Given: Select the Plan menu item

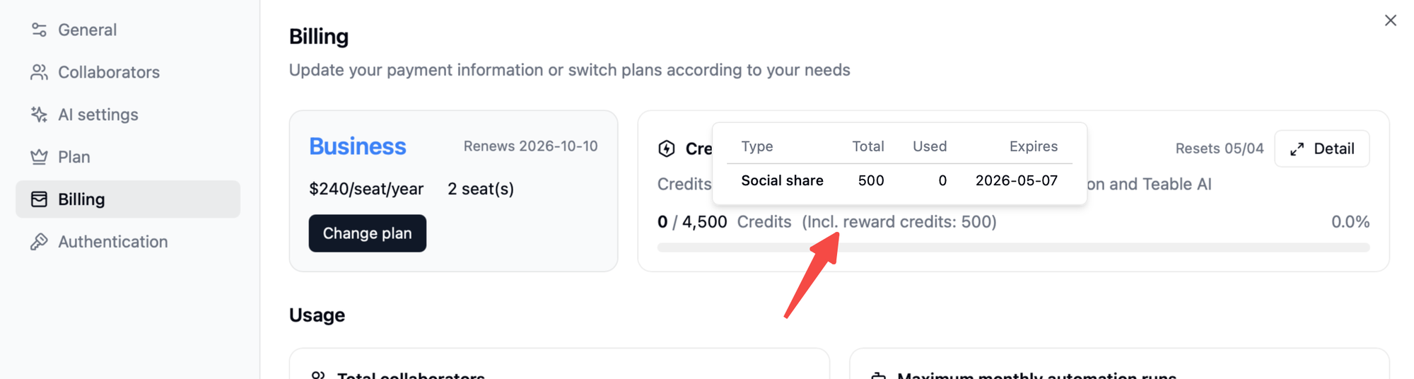Looking at the screenshot, I should (x=74, y=157).
